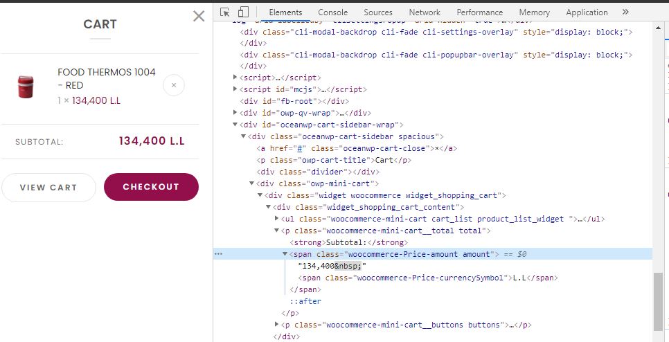Activate the DevTools element inspector icon
This screenshot has height=342, width=669.
[225, 12]
